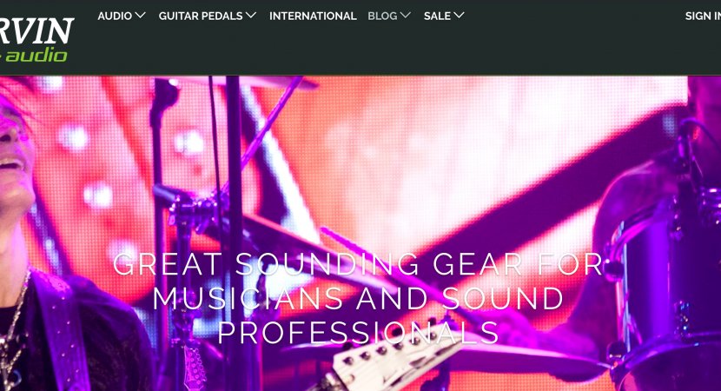Expand the BLOG menu

tap(389, 16)
